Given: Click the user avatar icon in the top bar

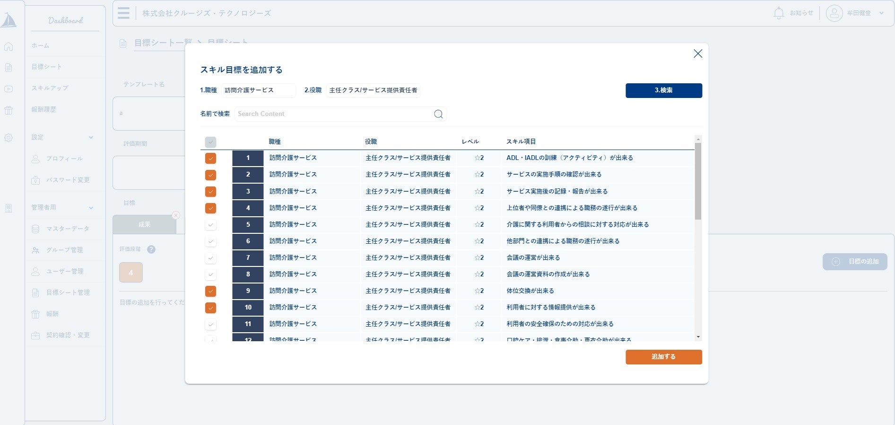Looking at the screenshot, I should [834, 13].
